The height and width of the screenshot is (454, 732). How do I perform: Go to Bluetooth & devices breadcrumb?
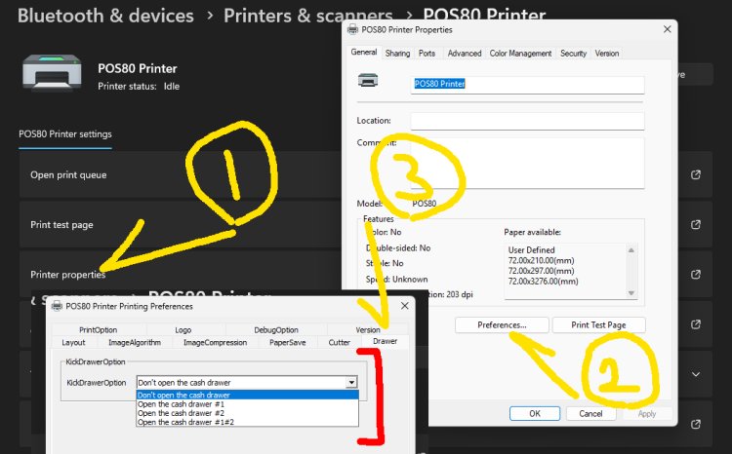pos(105,16)
